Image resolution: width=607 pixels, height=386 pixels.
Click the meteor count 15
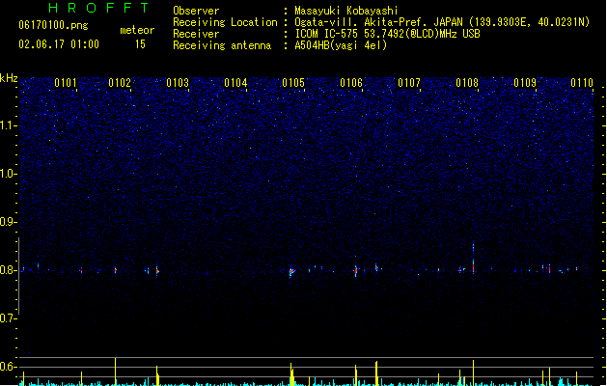(140, 44)
